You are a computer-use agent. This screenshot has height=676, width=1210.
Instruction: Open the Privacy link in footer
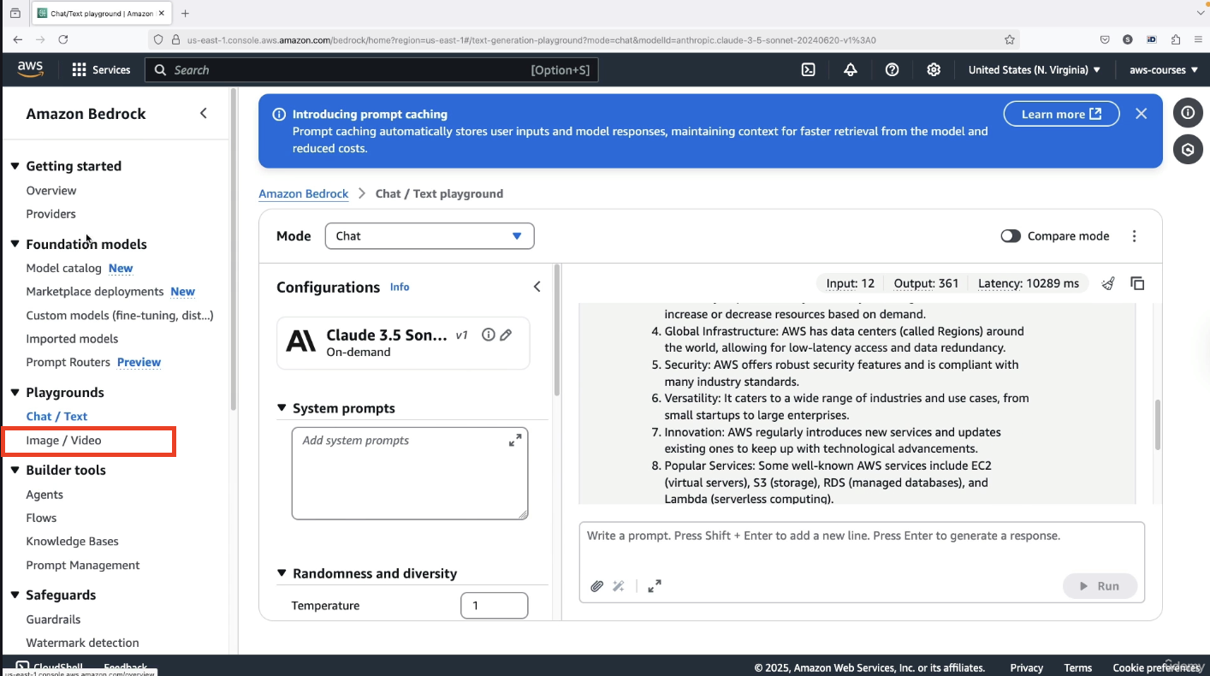point(1026,667)
